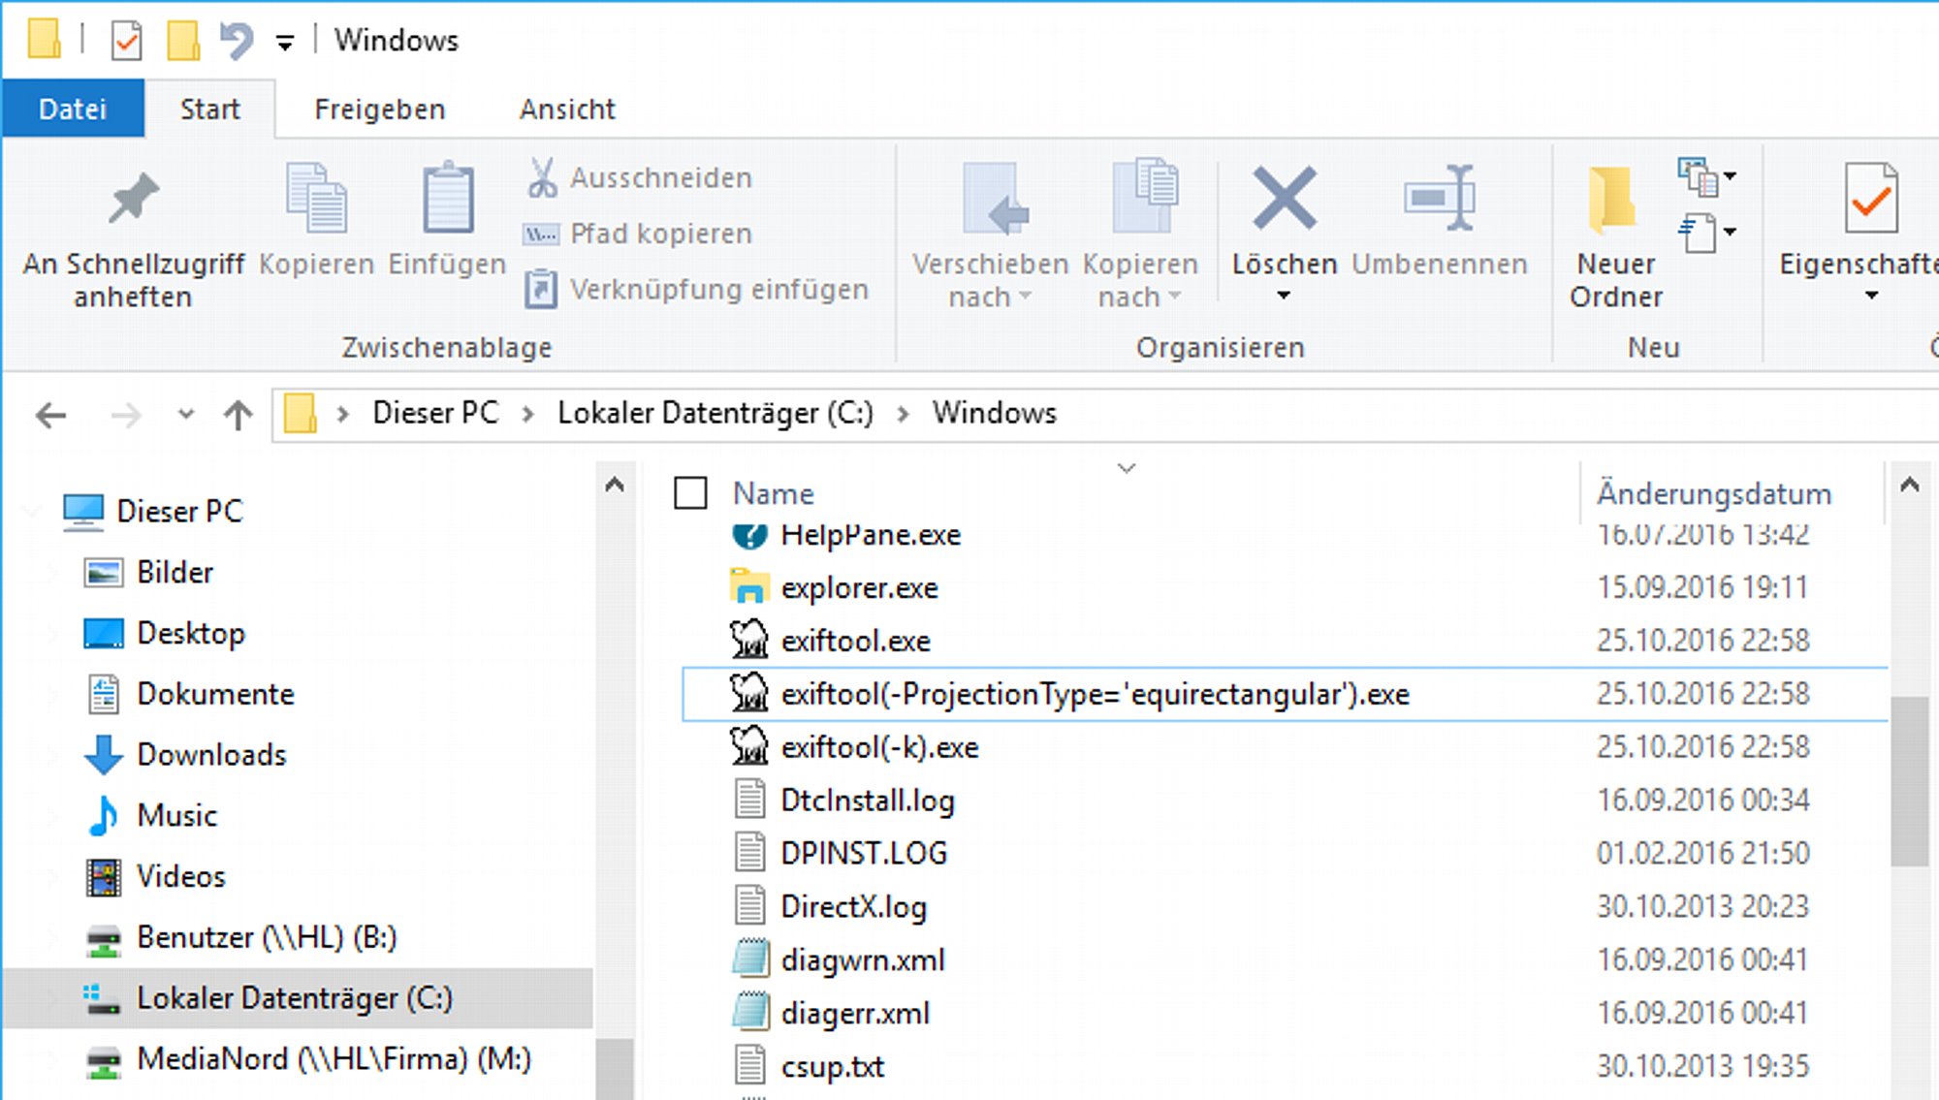1939x1100 pixels.
Task: Select the exiftool.exe file icon
Action: [x=748, y=641]
